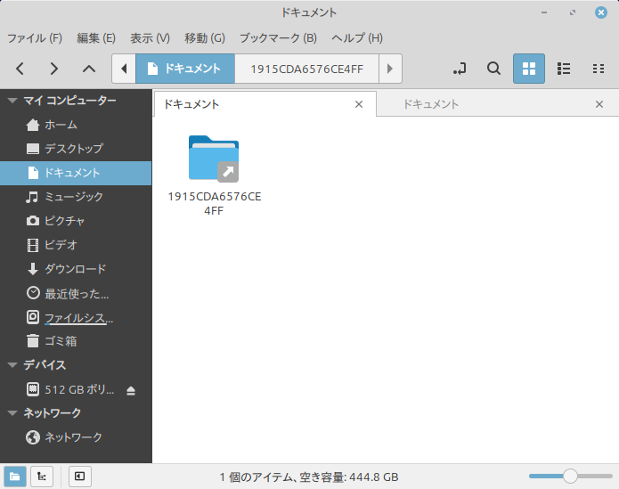The image size is (619, 489).
Task: Switch to the second ドキュメント tab
Action: click(430, 104)
